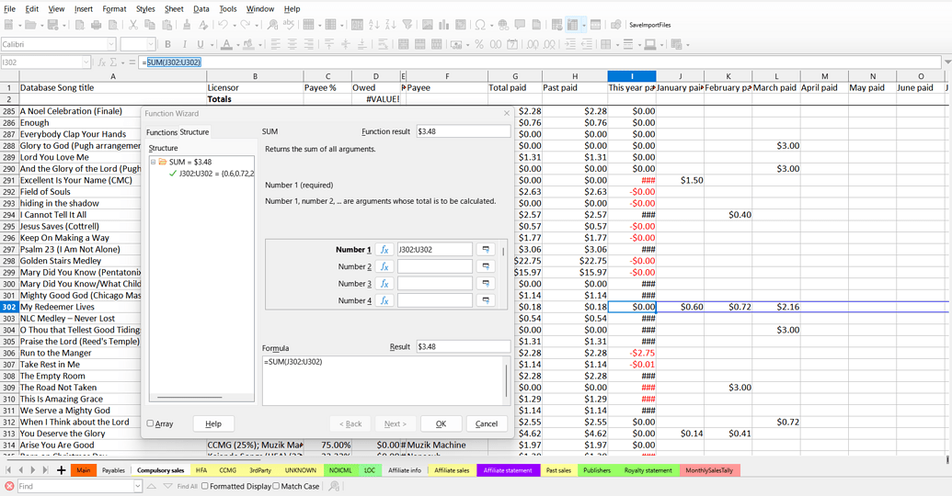Click Align Center icon
Viewport: 952px width, 496px height.
tap(292, 44)
